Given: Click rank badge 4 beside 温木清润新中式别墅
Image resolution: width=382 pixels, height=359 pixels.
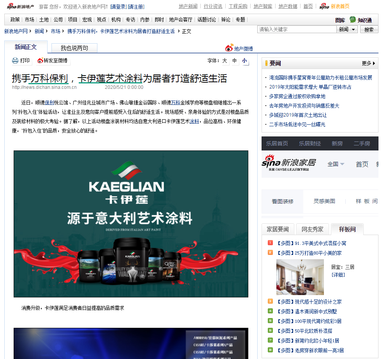Looking at the screenshot, I should [270, 311].
